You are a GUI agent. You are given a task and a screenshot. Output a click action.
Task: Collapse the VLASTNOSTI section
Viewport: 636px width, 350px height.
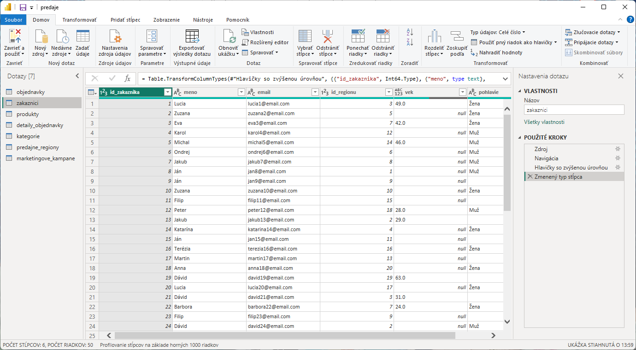click(520, 91)
